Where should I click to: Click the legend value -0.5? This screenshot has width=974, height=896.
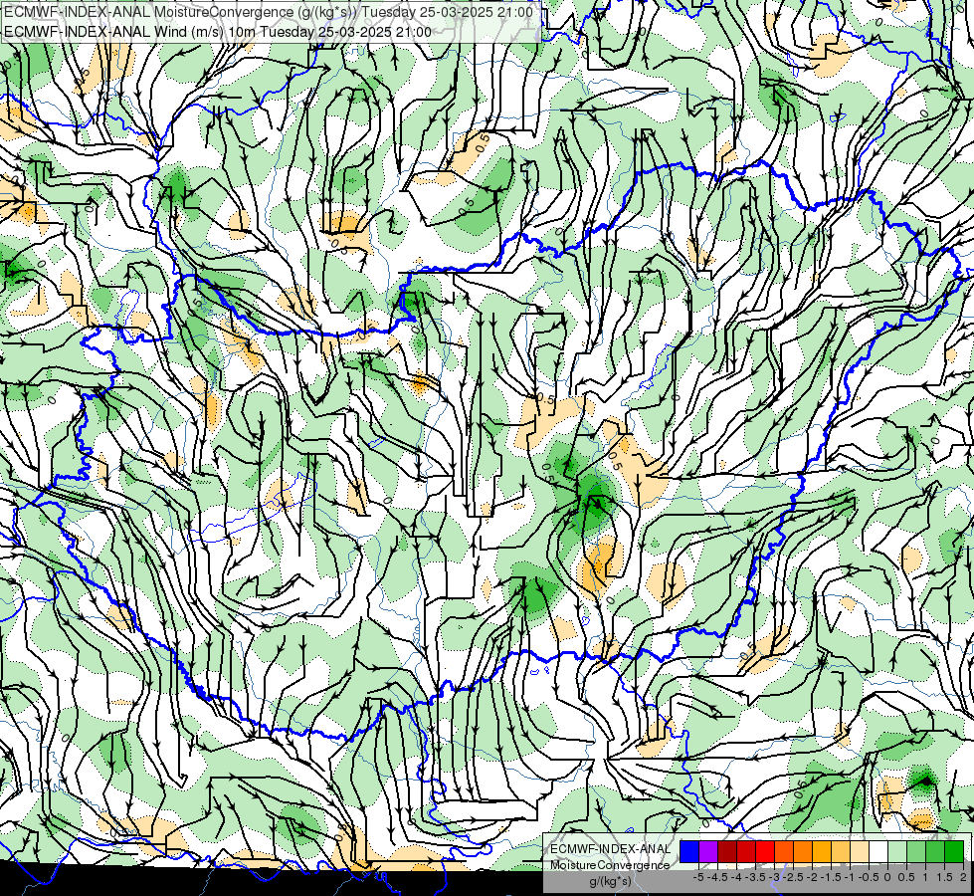tap(869, 877)
